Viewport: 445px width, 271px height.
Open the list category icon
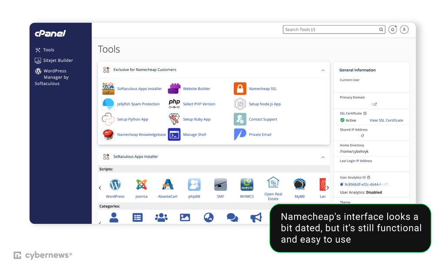[x=138, y=217]
